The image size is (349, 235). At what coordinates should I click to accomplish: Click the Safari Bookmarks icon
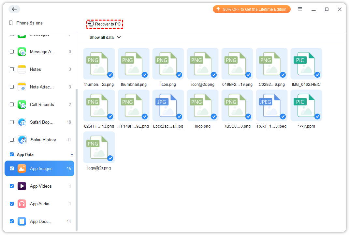(22, 122)
